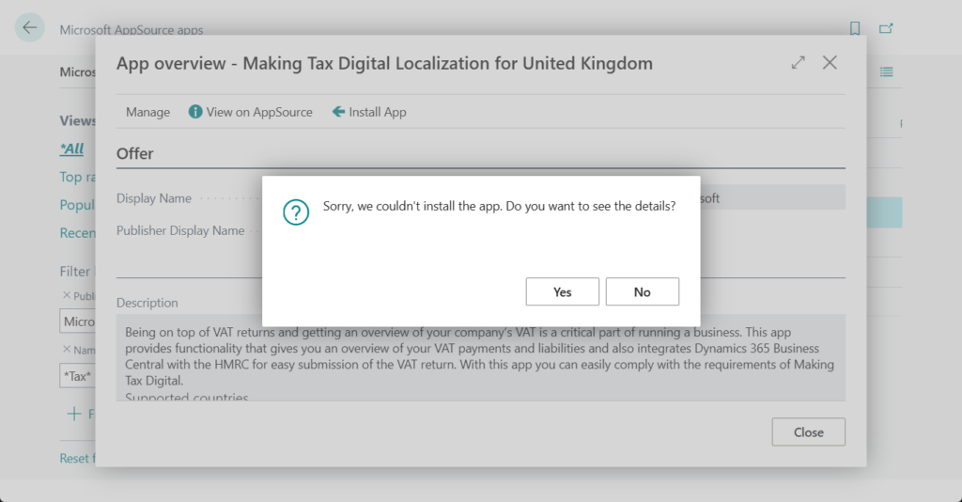
Task: Select the *All view
Action: point(71,149)
